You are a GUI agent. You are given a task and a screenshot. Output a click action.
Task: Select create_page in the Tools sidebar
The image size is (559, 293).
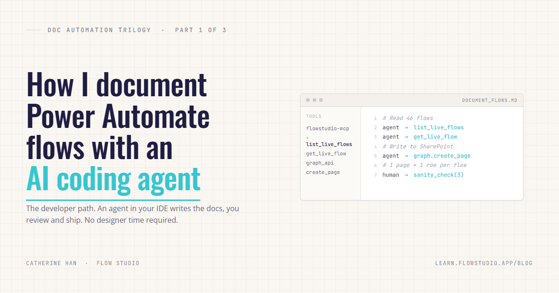click(323, 172)
